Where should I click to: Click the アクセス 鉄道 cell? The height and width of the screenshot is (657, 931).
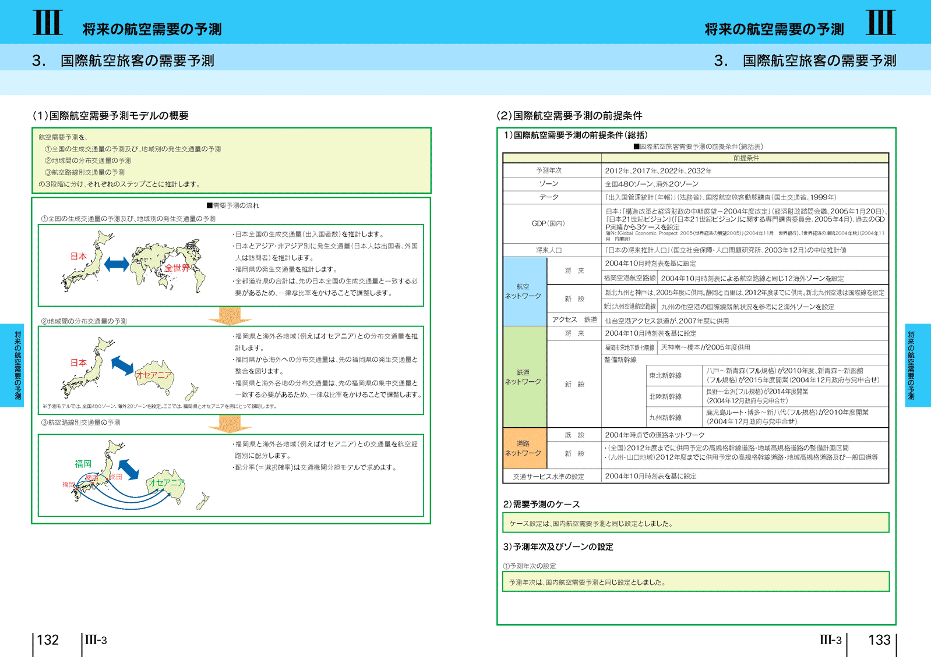[574, 319]
